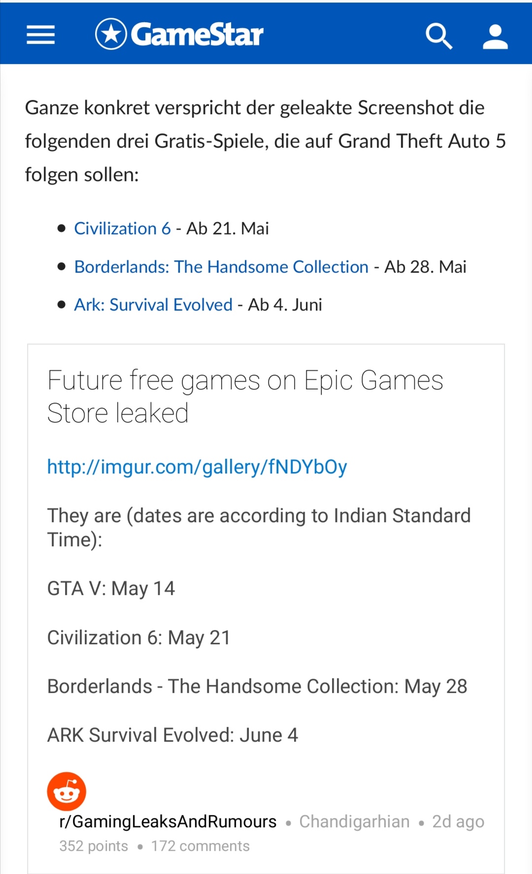
Task: Open the Civilization 6 link
Action: pyautogui.click(x=122, y=228)
